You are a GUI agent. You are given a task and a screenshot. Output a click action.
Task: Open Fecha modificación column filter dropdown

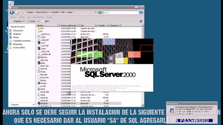(x=78, y=25)
